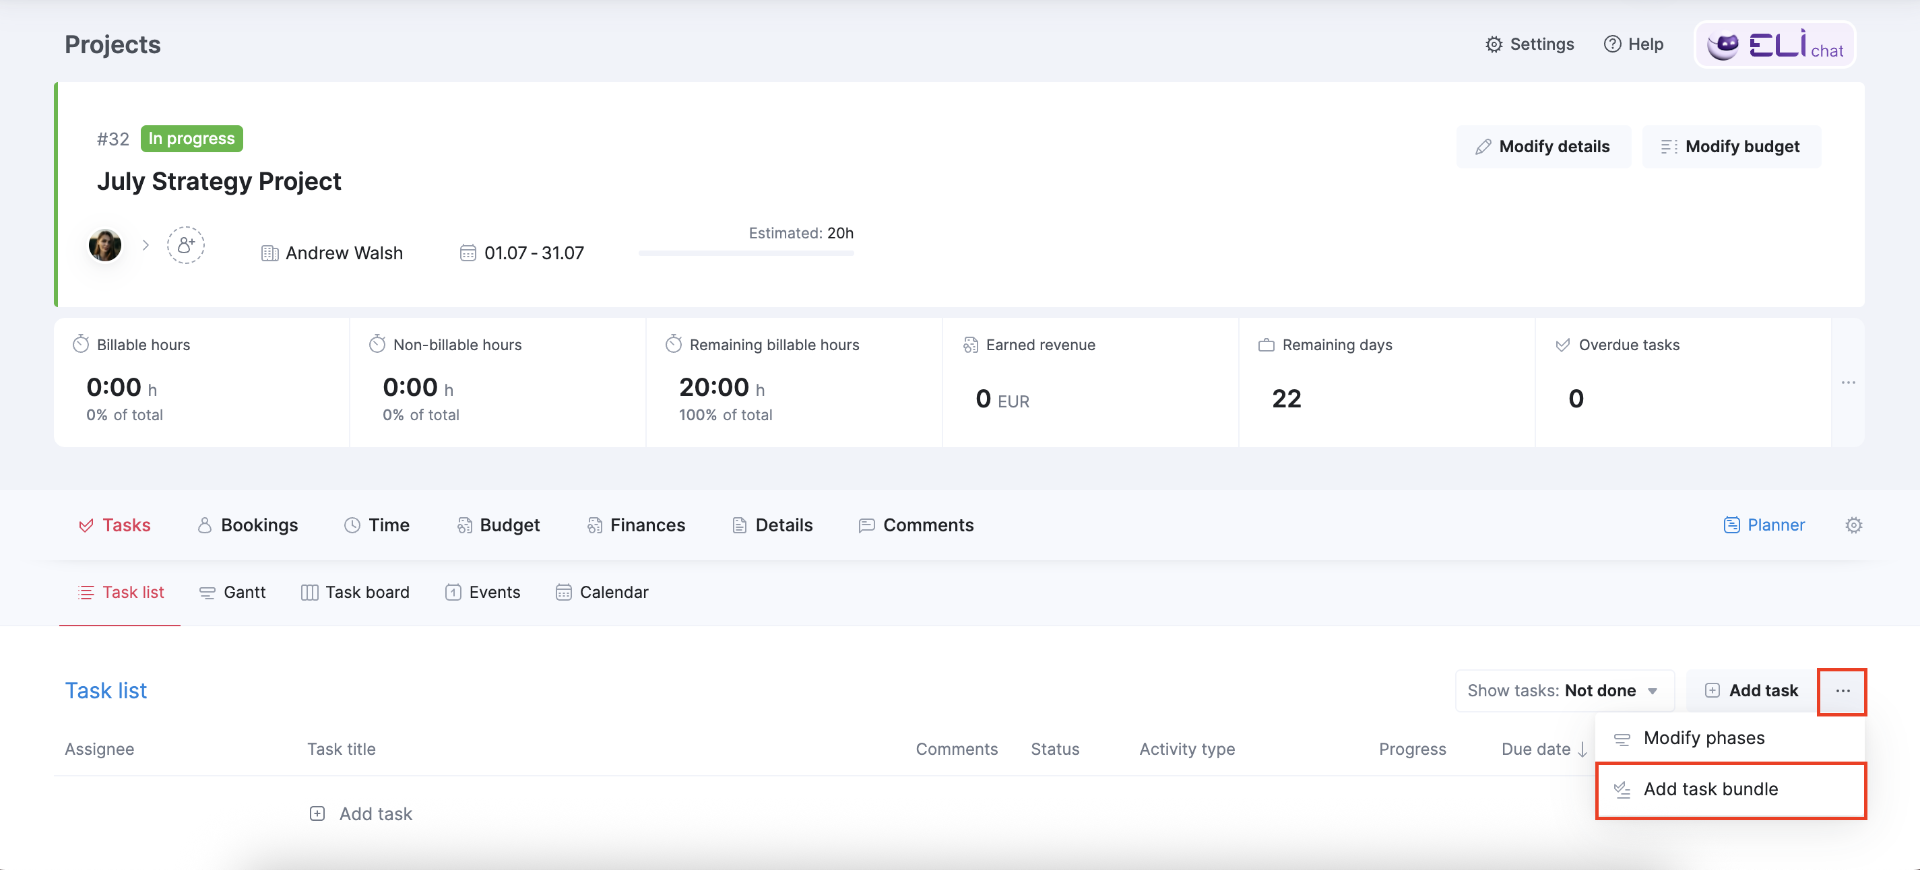Open the stats cards more options dots
Image resolution: width=1920 pixels, height=870 pixels.
tap(1848, 383)
